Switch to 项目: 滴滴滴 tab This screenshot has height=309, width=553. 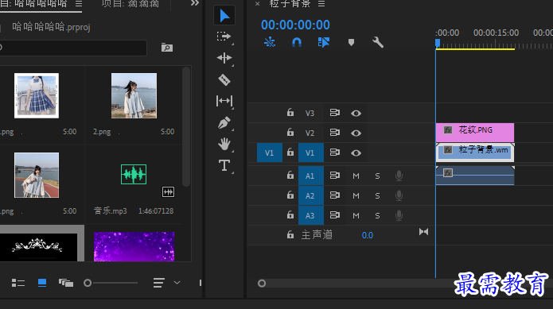[x=130, y=4]
